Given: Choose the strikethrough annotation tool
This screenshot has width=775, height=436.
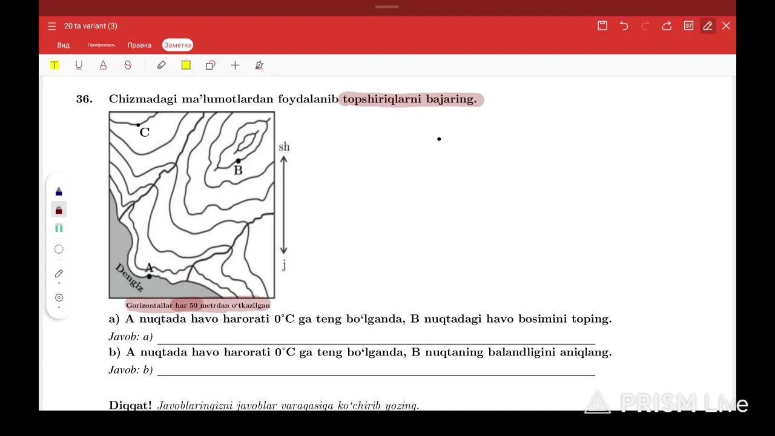Looking at the screenshot, I should coord(128,65).
